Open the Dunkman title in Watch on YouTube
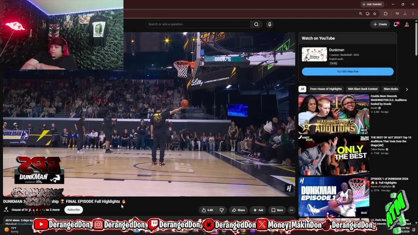The height and width of the screenshot is (235, 418). tap(337, 50)
